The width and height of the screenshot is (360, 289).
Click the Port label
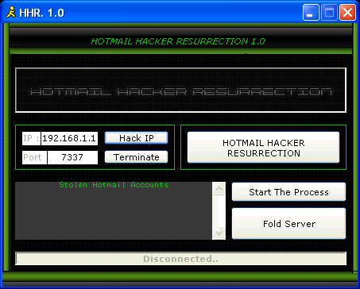click(x=34, y=157)
